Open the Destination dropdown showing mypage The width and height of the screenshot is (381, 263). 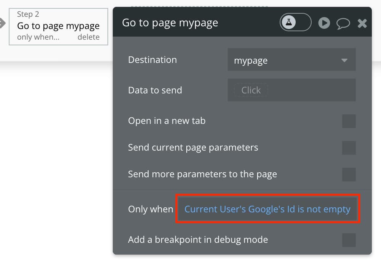point(291,60)
